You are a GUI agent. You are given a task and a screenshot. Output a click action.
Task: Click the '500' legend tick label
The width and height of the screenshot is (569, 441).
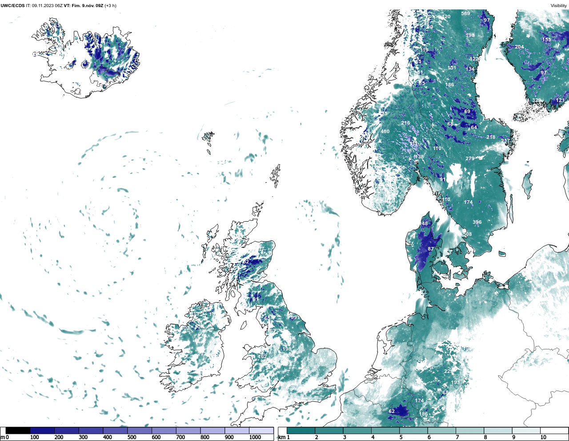(132, 437)
